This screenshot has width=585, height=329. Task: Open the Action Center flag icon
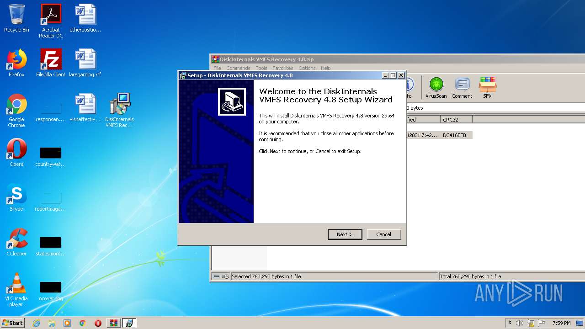point(542,323)
